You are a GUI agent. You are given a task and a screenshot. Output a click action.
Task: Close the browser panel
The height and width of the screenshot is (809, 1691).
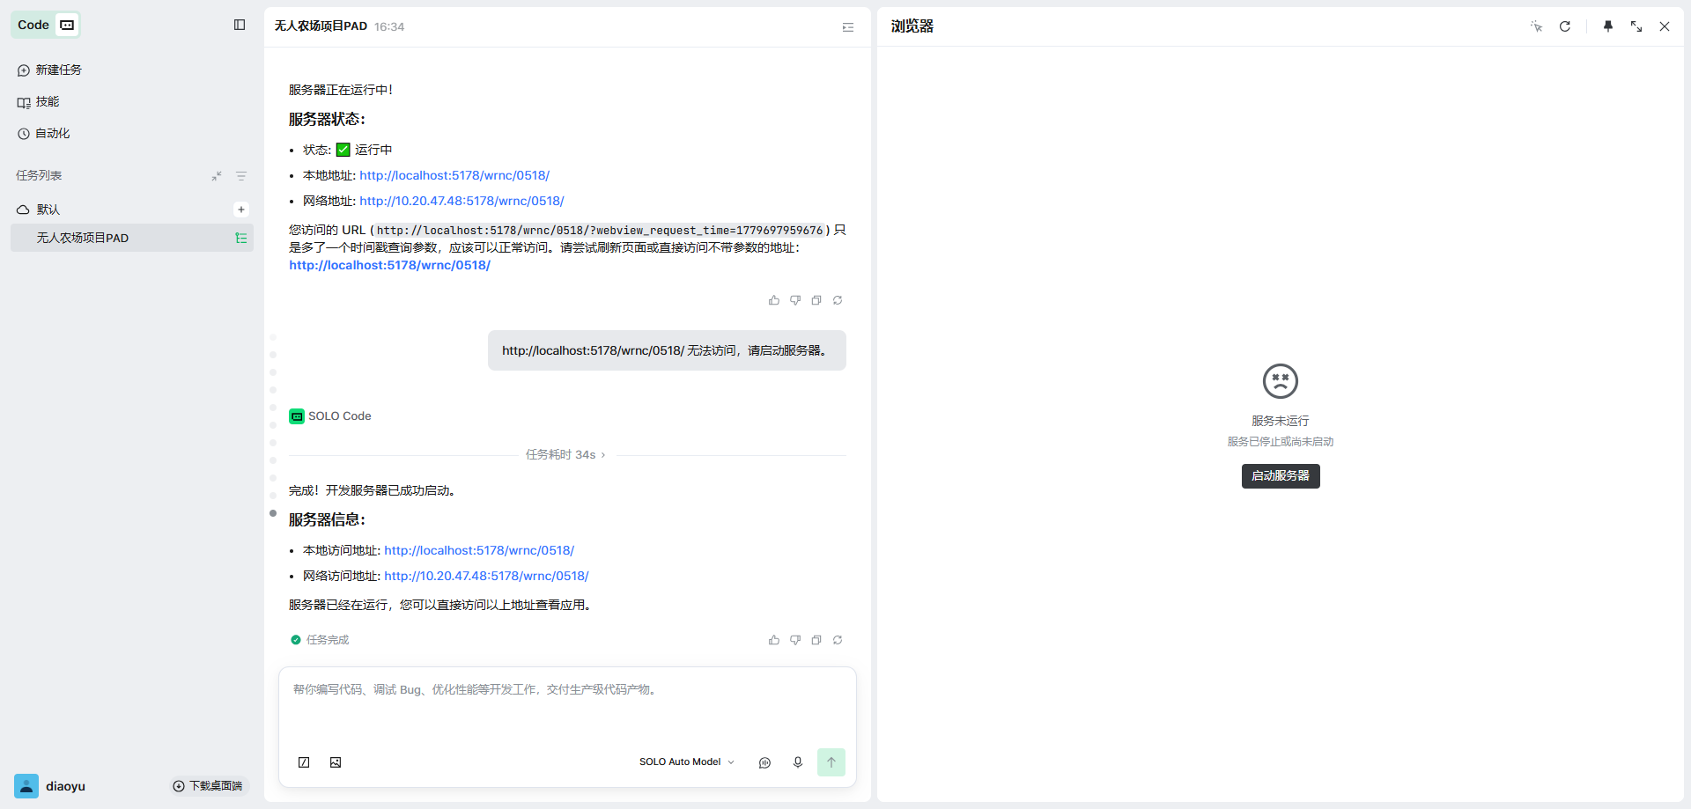coord(1665,26)
